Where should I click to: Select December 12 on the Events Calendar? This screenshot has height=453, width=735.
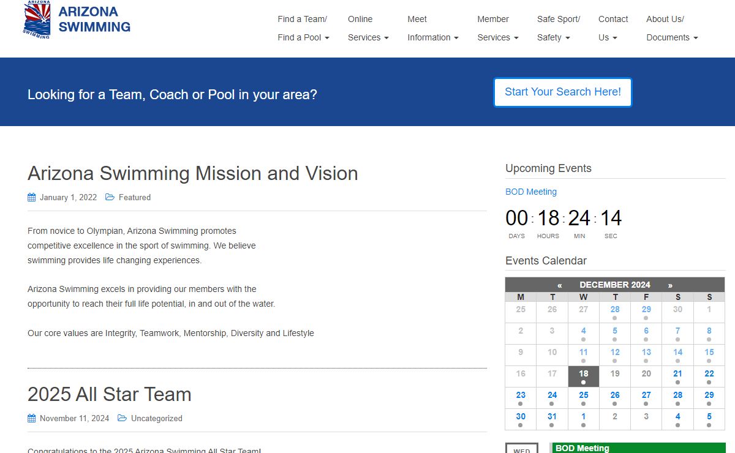(x=615, y=355)
